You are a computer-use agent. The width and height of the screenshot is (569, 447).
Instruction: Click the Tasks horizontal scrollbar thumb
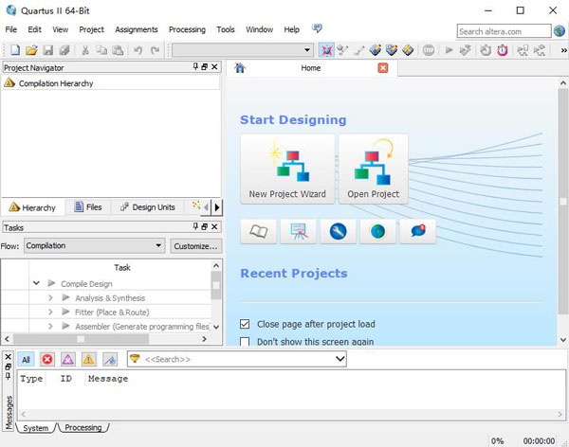point(81,339)
